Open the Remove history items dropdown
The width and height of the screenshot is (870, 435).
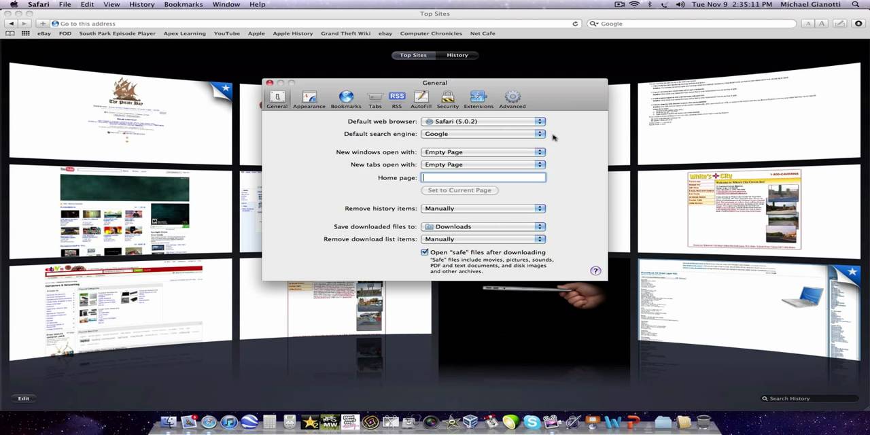(x=483, y=209)
